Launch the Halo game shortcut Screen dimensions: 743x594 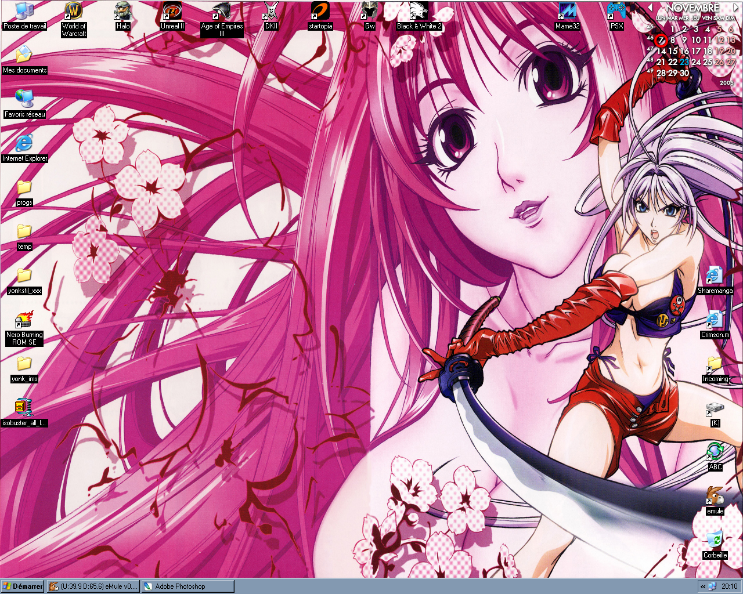coord(123,16)
